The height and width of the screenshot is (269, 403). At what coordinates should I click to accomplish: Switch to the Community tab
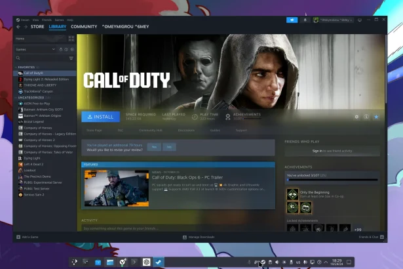point(84,27)
